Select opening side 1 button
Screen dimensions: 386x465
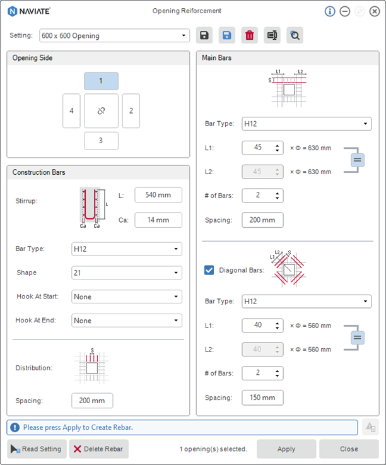coord(101,81)
